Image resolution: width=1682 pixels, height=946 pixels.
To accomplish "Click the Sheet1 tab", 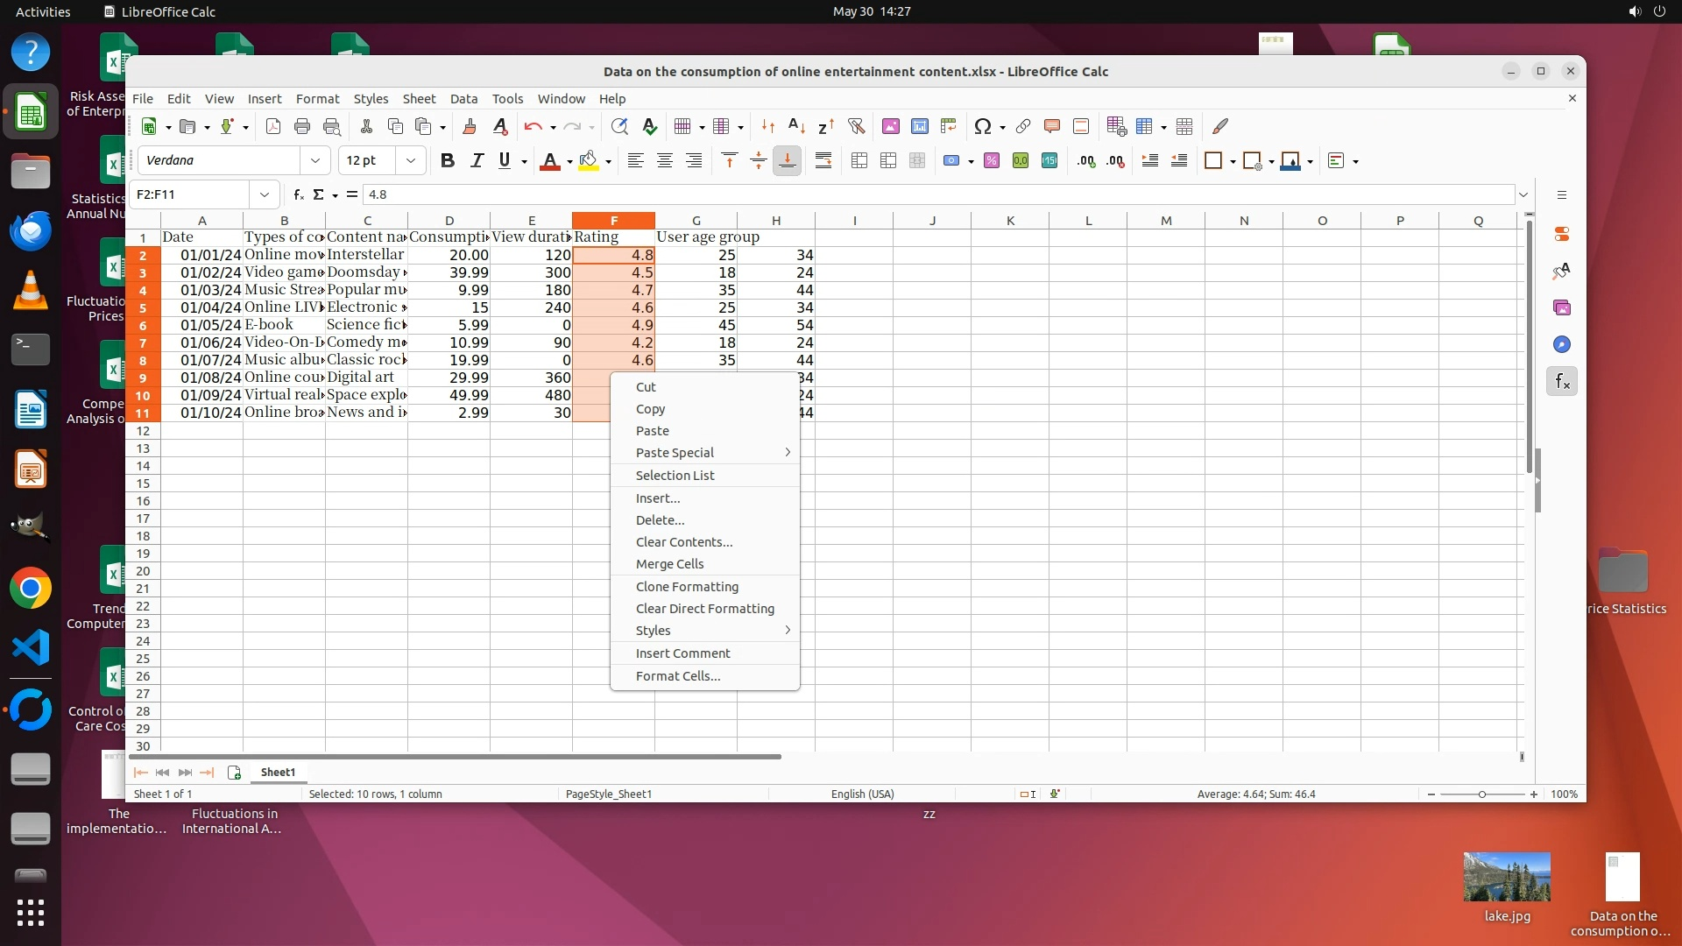I will pos(278,773).
